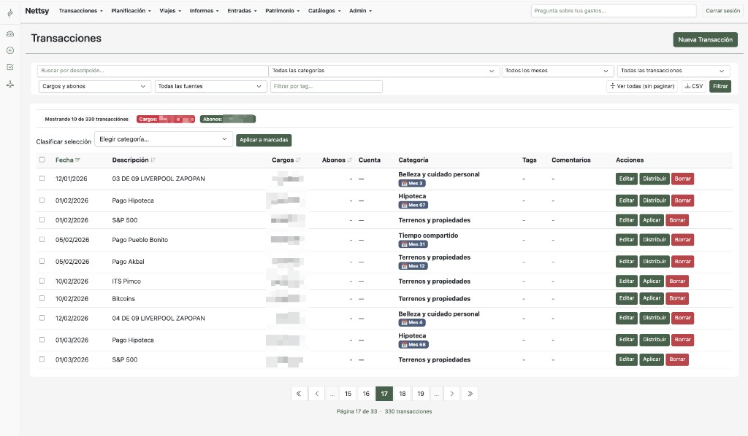748x436 pixels.
Task: Open the Cargos y abonos dropdown
Action: click(x=94, y=86)
